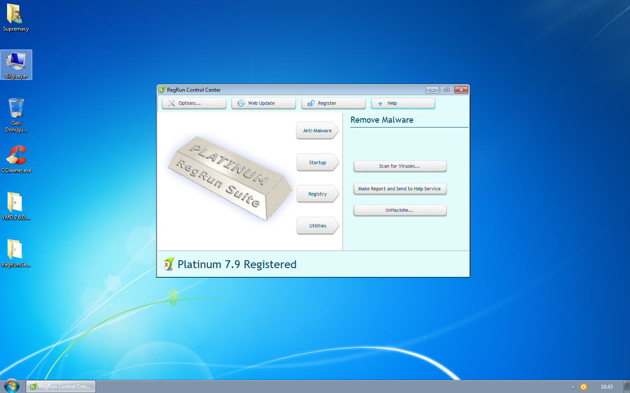Open the Options button in RegRun
This screenshot has width=630, height=393.
pyautogui.click(x=194, y=103)
